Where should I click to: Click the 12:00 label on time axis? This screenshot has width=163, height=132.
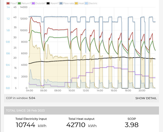coord(86,91)
